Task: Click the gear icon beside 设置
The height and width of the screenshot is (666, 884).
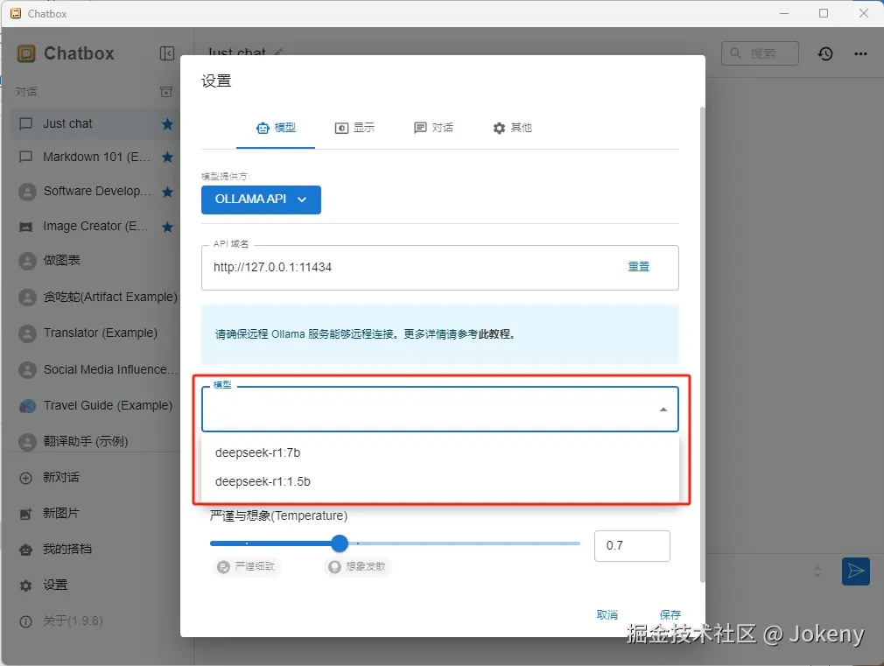Action: 26,585
